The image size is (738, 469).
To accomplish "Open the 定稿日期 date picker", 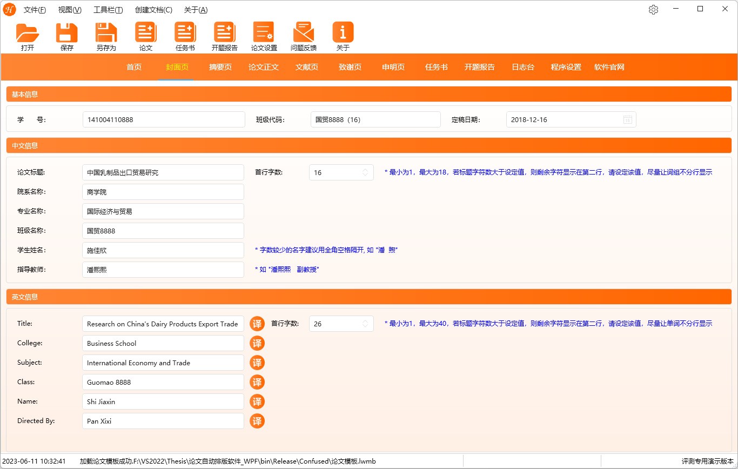I will point(627,119).
